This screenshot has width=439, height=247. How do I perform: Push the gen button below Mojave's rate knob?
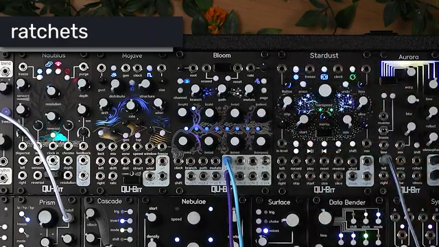pos(126,136)
